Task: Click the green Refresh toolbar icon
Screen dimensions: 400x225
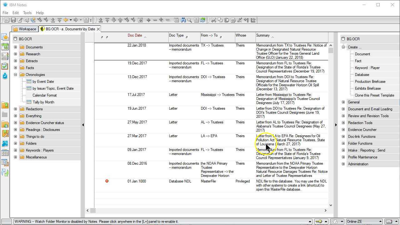Action: (x=203, y=20)
